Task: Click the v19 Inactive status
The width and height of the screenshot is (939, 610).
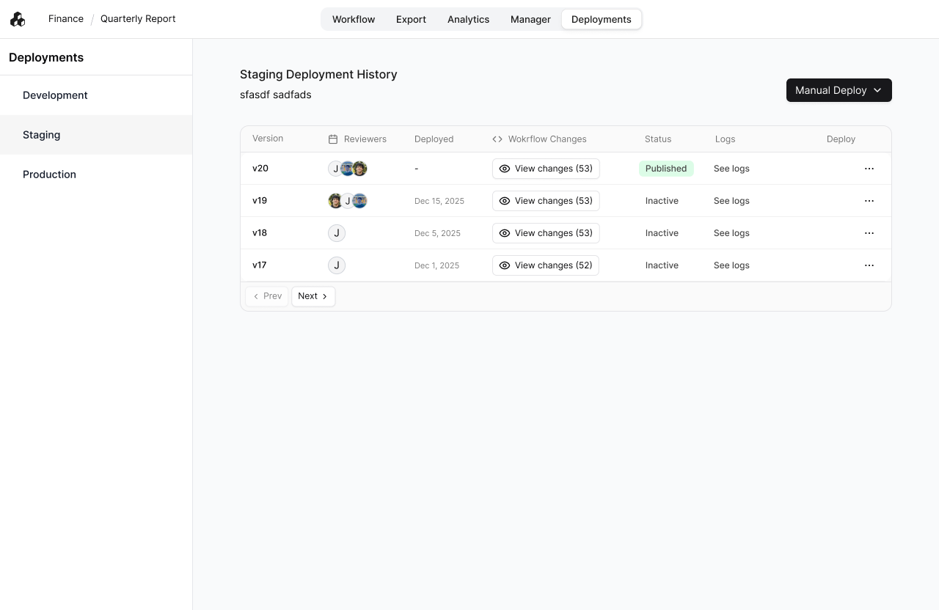Action: pos(662,201)
